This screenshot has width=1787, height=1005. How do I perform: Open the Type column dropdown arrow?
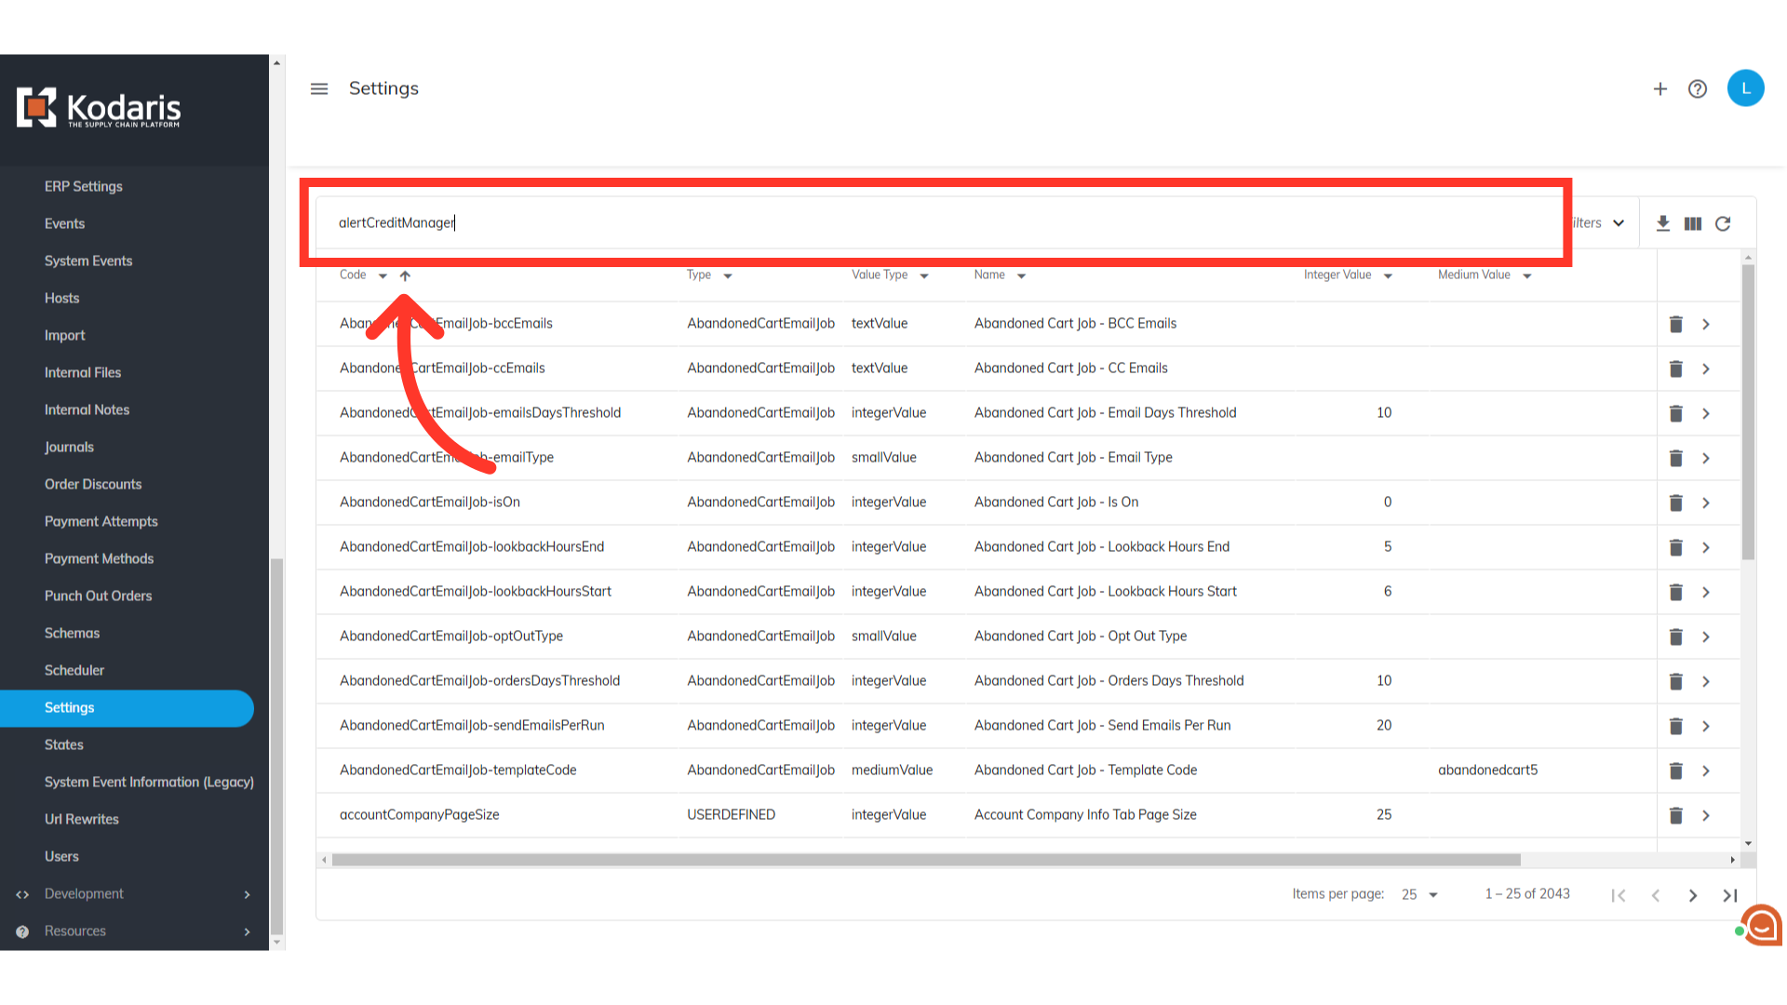(x=728, y=275)
